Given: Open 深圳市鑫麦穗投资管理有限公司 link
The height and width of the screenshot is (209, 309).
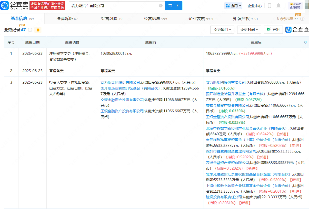Looking at the screenshot, I should [x=231, y=151].
